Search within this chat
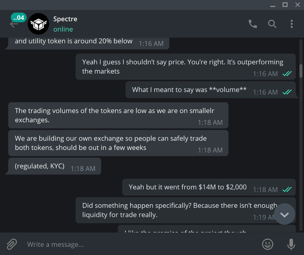Viewport: 304px width, 255px height. click(x=272, y=24)
